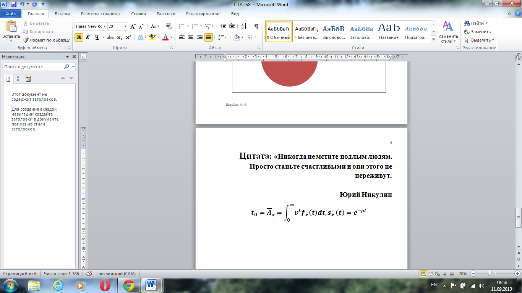This screenshot has width=522, height=293.
Task: Switch to Page Layout (Разметка страницы) tab
Action: [101, 14]
